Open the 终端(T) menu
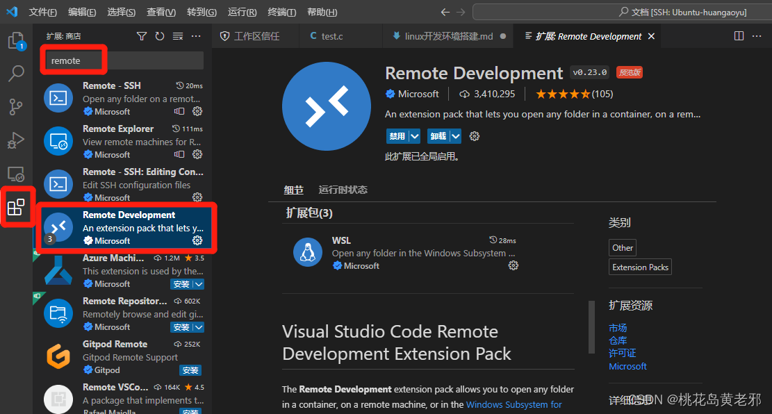This screenshot has height=414, width=772. [281, 12]
